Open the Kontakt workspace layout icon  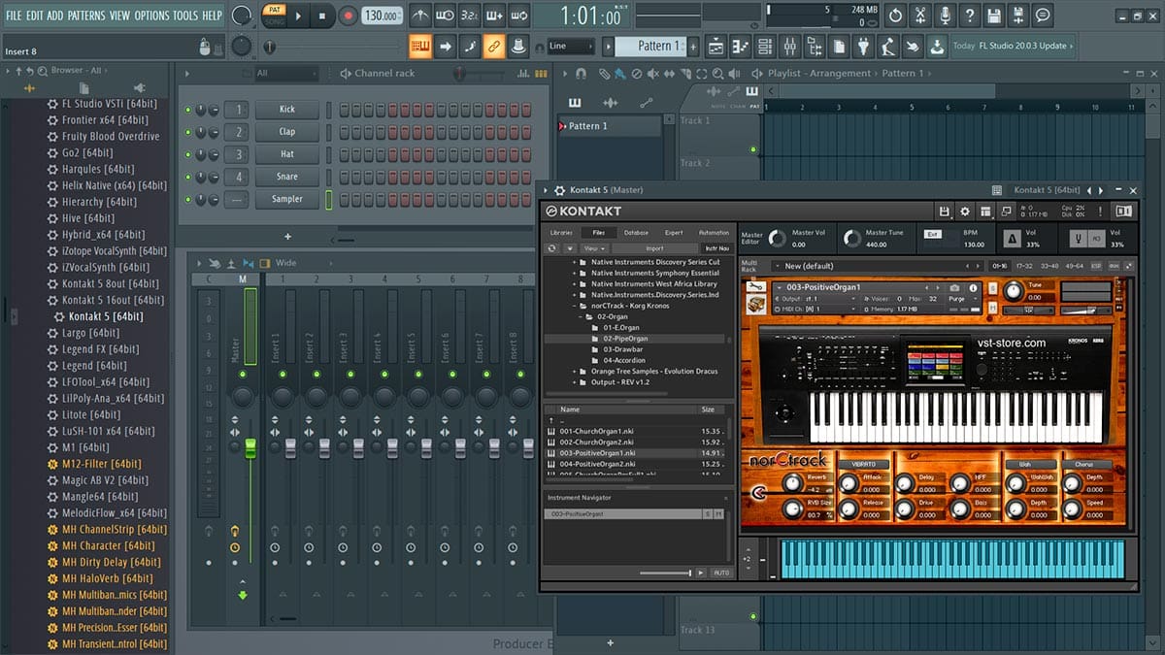coord(985,211)
